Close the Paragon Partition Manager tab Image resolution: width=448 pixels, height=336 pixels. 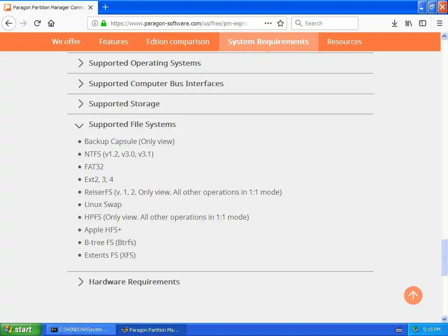(x=91, y=7)
